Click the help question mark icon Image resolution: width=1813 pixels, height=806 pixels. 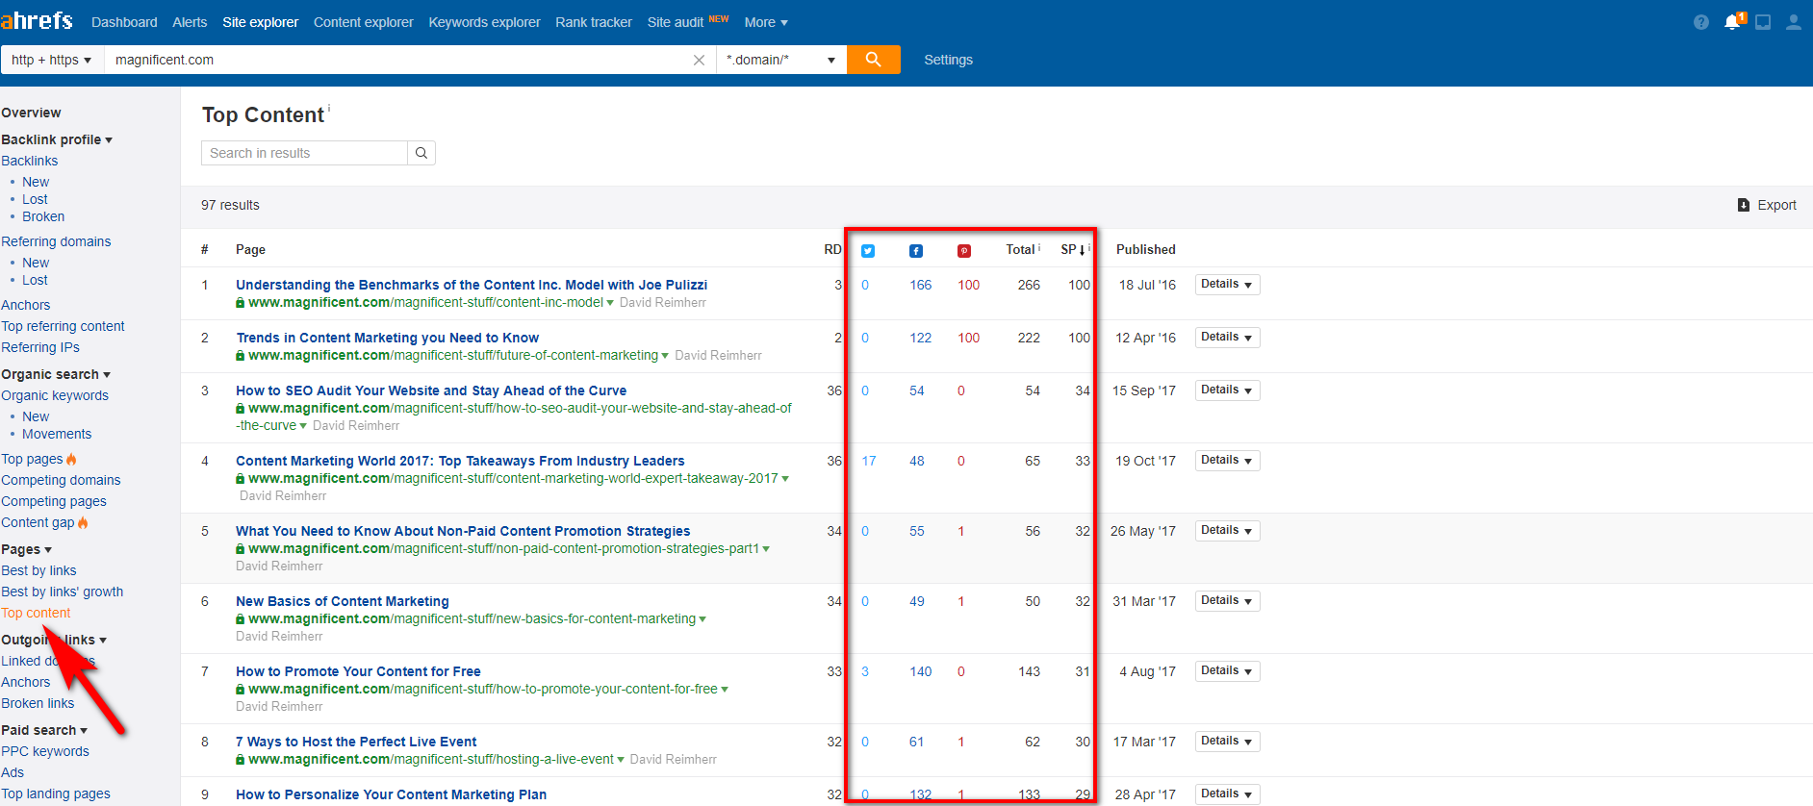[x=1701, y=22]
